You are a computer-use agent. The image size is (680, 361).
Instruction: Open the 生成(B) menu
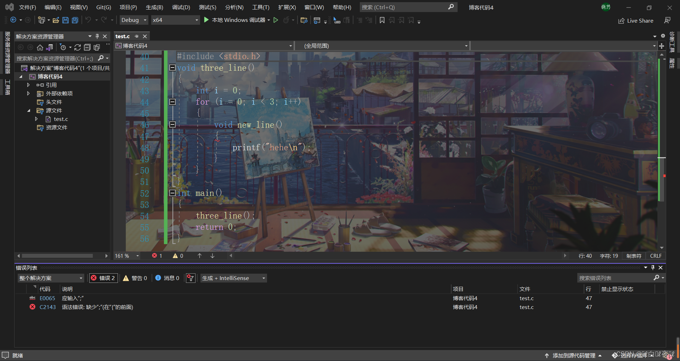(154, 7)
